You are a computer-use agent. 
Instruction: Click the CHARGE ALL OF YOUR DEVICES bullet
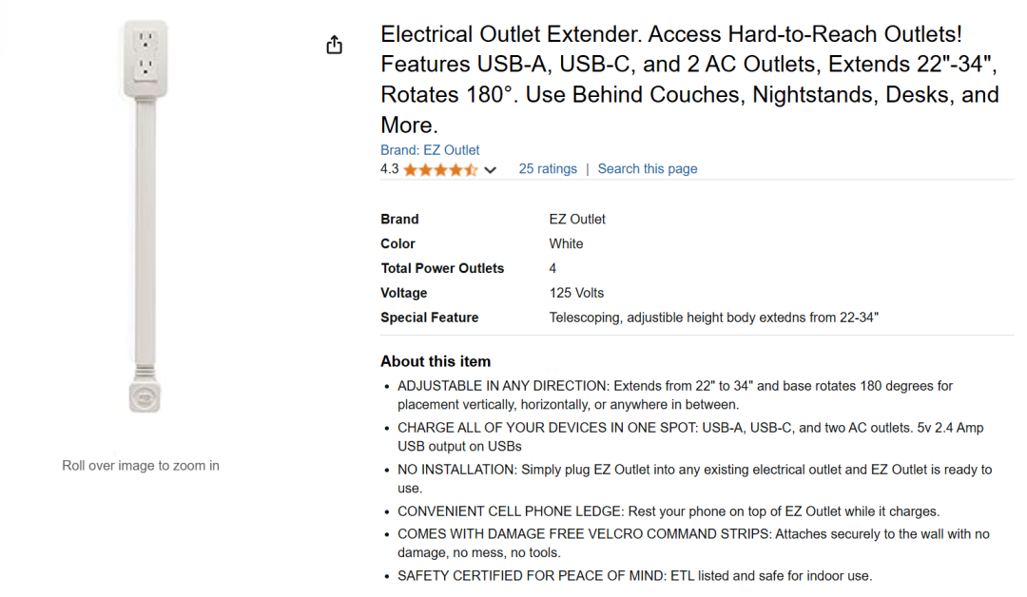[690, 437]
